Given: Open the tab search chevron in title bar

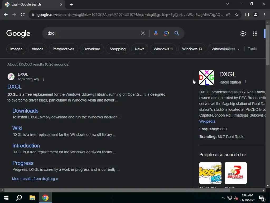Looking at the screenshot, I should 228,4.
